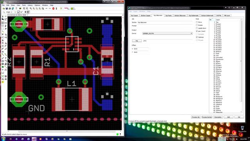Select the Text tool
This screenshot has height=141, width=250.
(x=6, y=58)
